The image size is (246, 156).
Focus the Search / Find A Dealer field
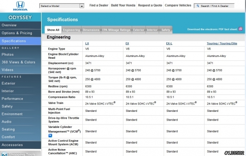(214, 6)
